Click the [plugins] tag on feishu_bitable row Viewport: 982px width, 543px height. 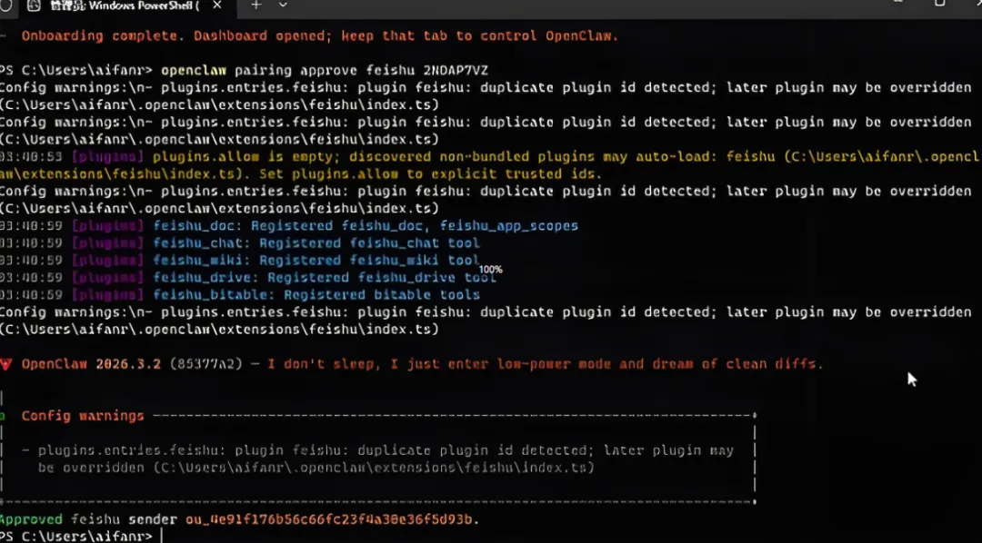tap(107, 294)
